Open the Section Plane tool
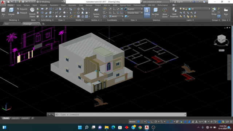 (96, 13)
